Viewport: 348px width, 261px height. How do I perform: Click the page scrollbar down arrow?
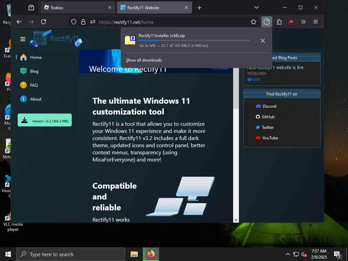236,220
